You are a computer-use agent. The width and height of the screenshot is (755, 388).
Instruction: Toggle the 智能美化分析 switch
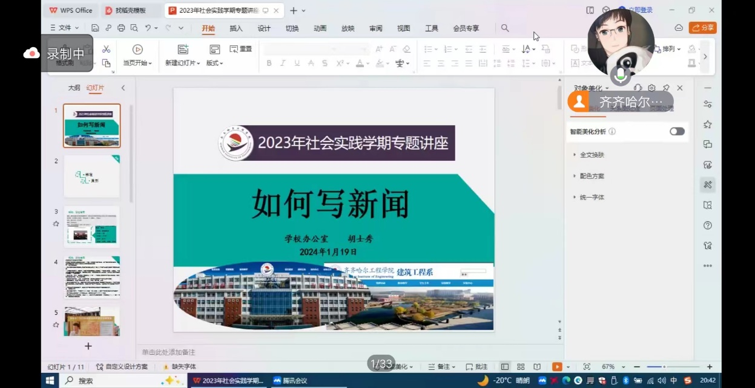pyautogui.click(x=677, y=131)
